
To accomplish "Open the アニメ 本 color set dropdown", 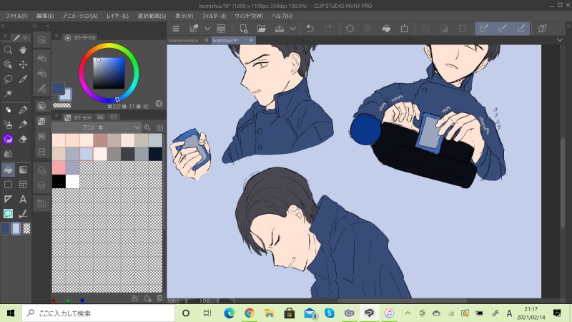I will coord(97,127).
